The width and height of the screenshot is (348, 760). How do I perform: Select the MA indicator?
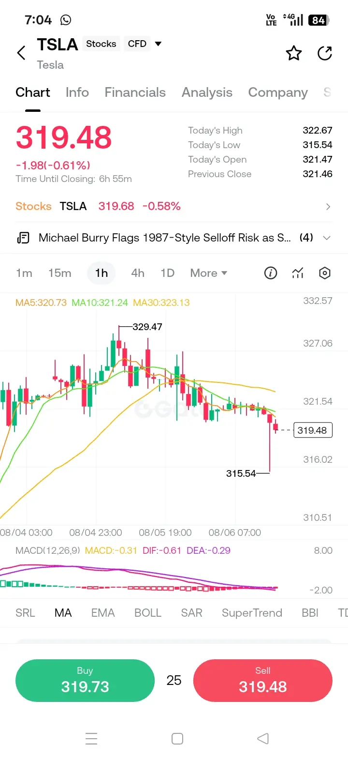click(63, 613)
